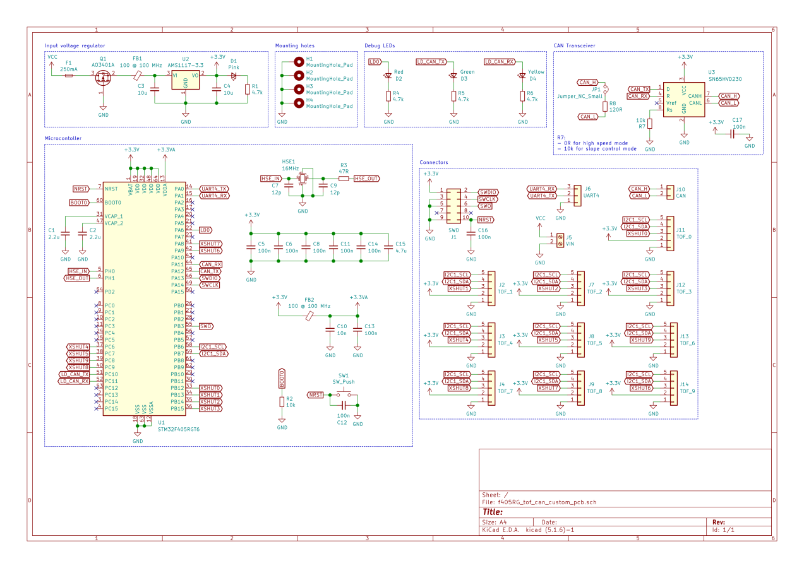Select the Debug LEDs section title text
The image size is (804, 568).
pos(381,45)
